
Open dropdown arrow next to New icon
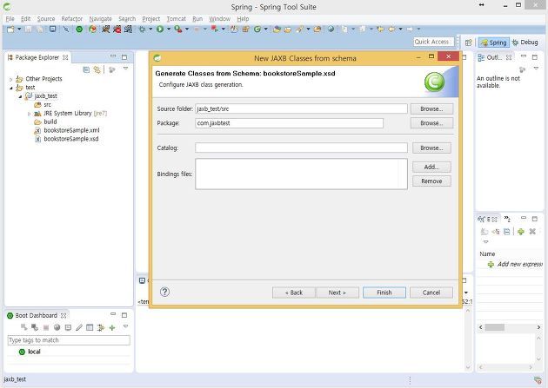coord(19,29)
